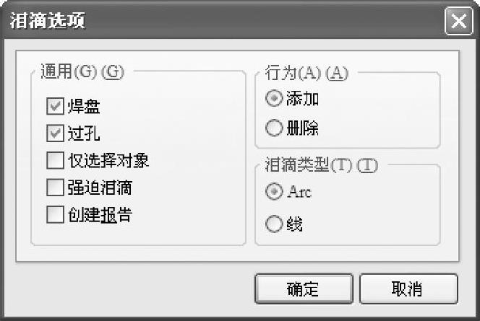Select Arc teardrop type
480x321 pixels.
(274, 192)
